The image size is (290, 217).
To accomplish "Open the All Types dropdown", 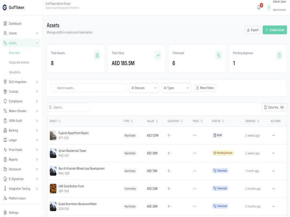I will [176, 88].
